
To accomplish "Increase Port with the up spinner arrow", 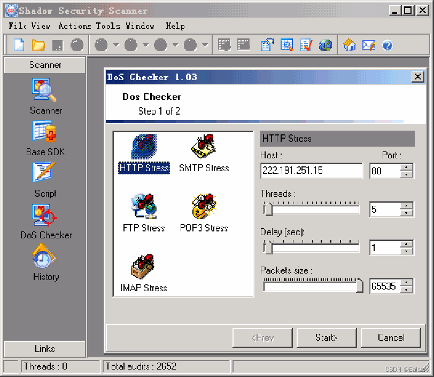I will [x=406, y=167].
